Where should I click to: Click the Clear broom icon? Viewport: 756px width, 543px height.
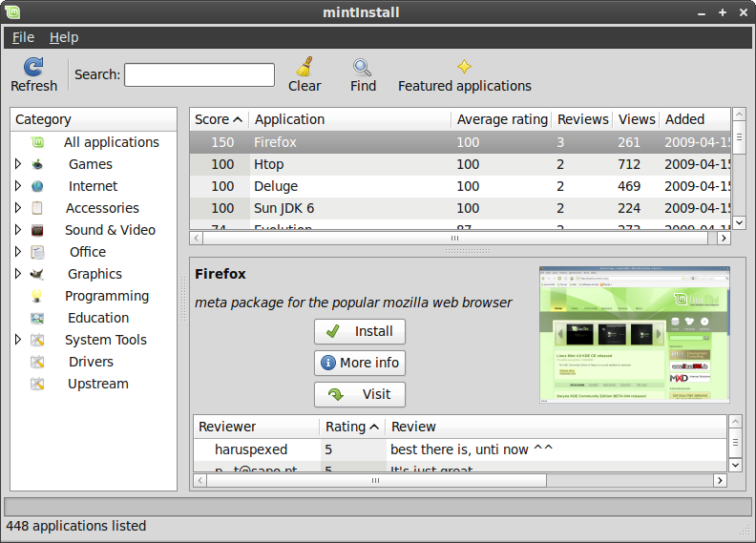tap(304, 67)
